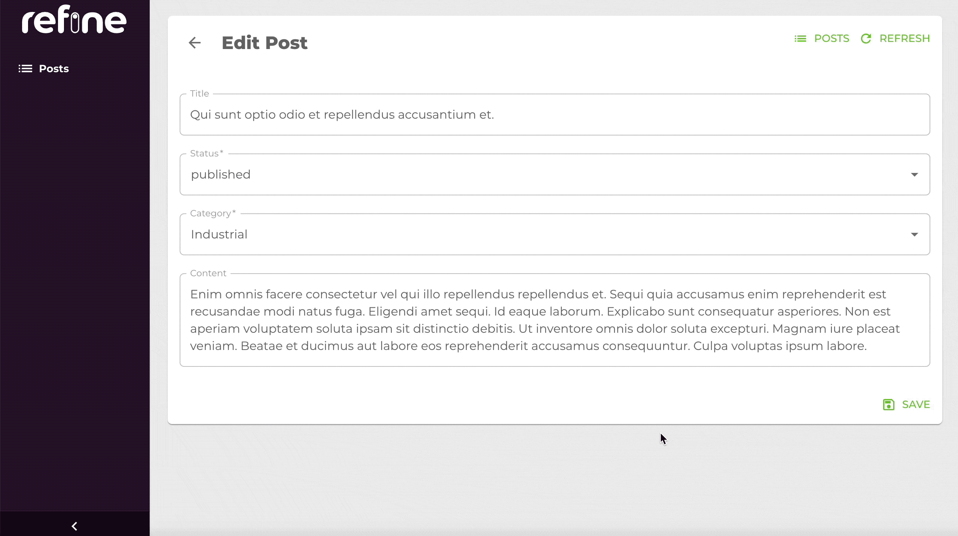Image resolution: width=958 pixels, height=536 pixels.
Task: Open the Category field showing Industrial
Action: (524, 235)
